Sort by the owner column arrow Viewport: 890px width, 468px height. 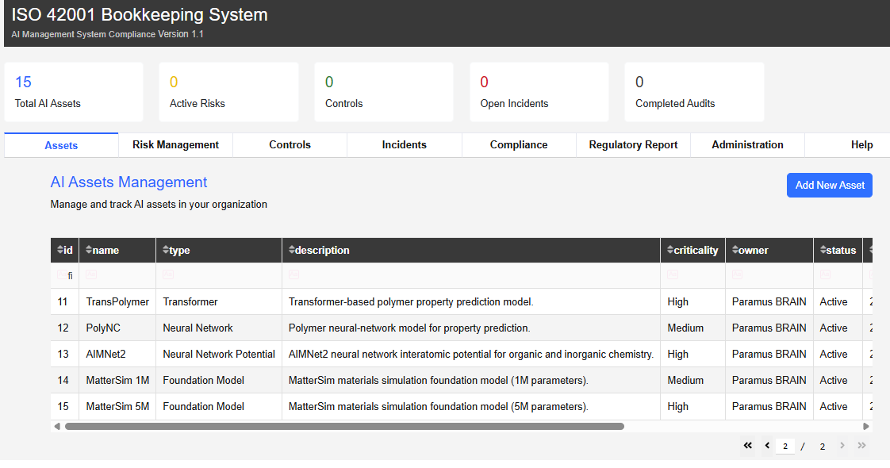click(735, 250)
